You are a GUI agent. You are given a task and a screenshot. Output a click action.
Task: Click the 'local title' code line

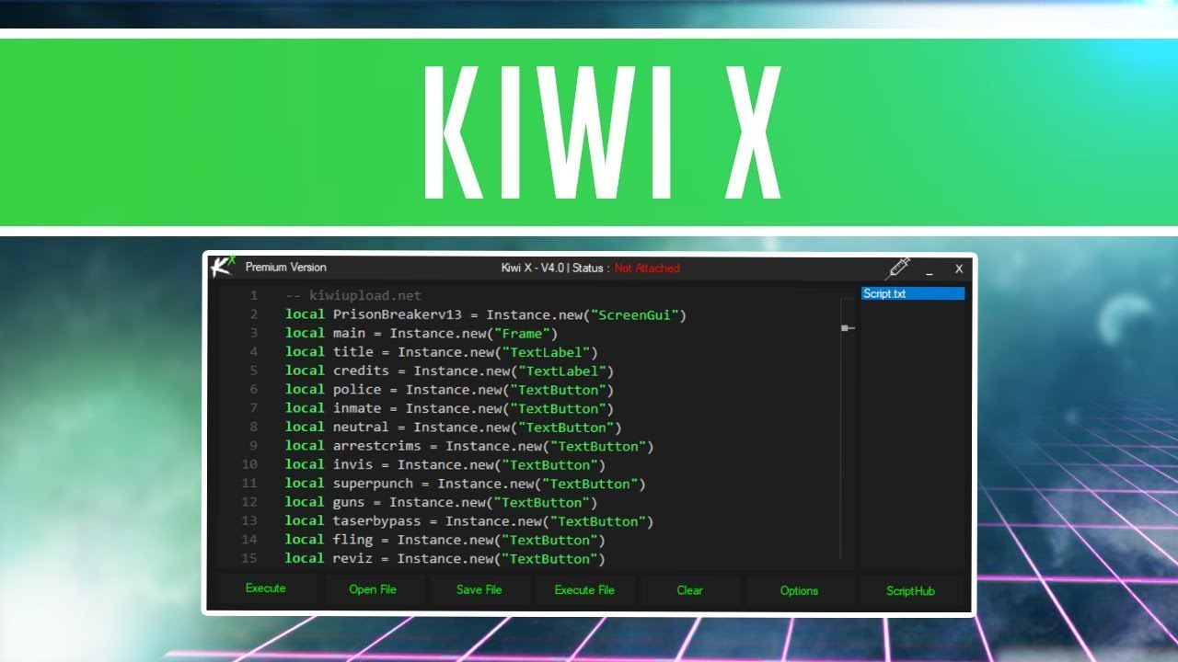coord(442,352)
